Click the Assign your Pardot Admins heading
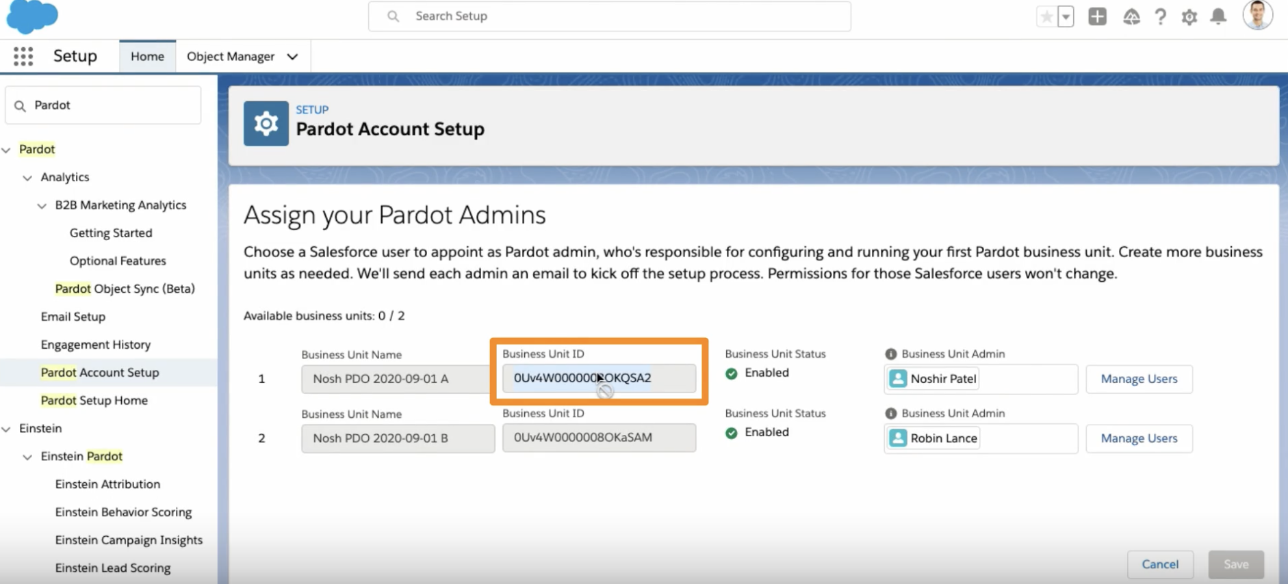Image resolution: width=1288 pixels, height=584 pixels. pyautogui.click(x=395, y=215)
